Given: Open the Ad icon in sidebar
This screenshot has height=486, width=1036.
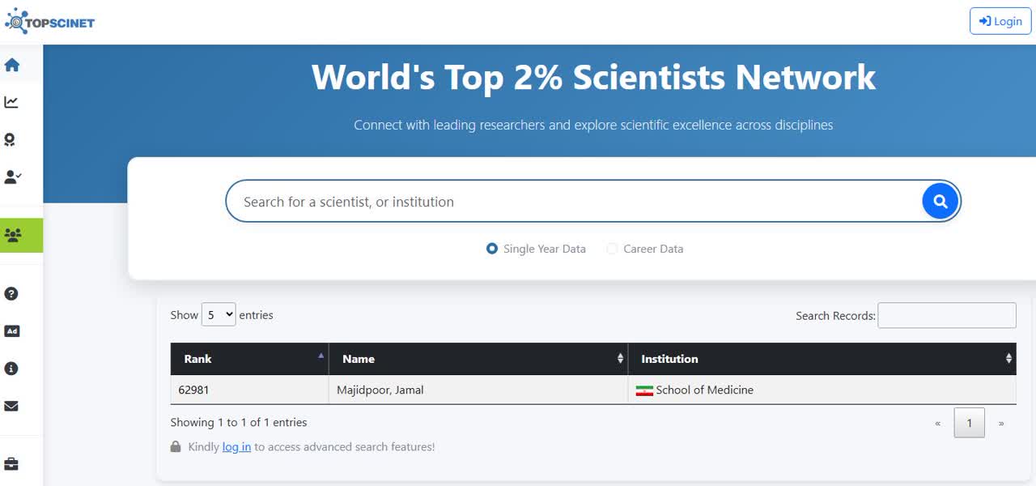Looking at the screenshot, I should click(x=11, y=331).
